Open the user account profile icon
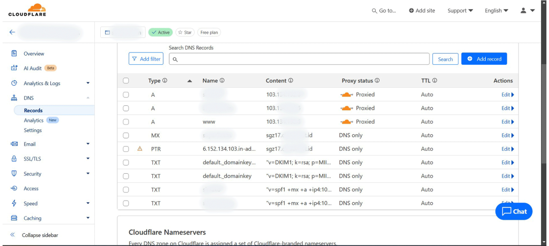549x246 pixels. click(528, 11)
